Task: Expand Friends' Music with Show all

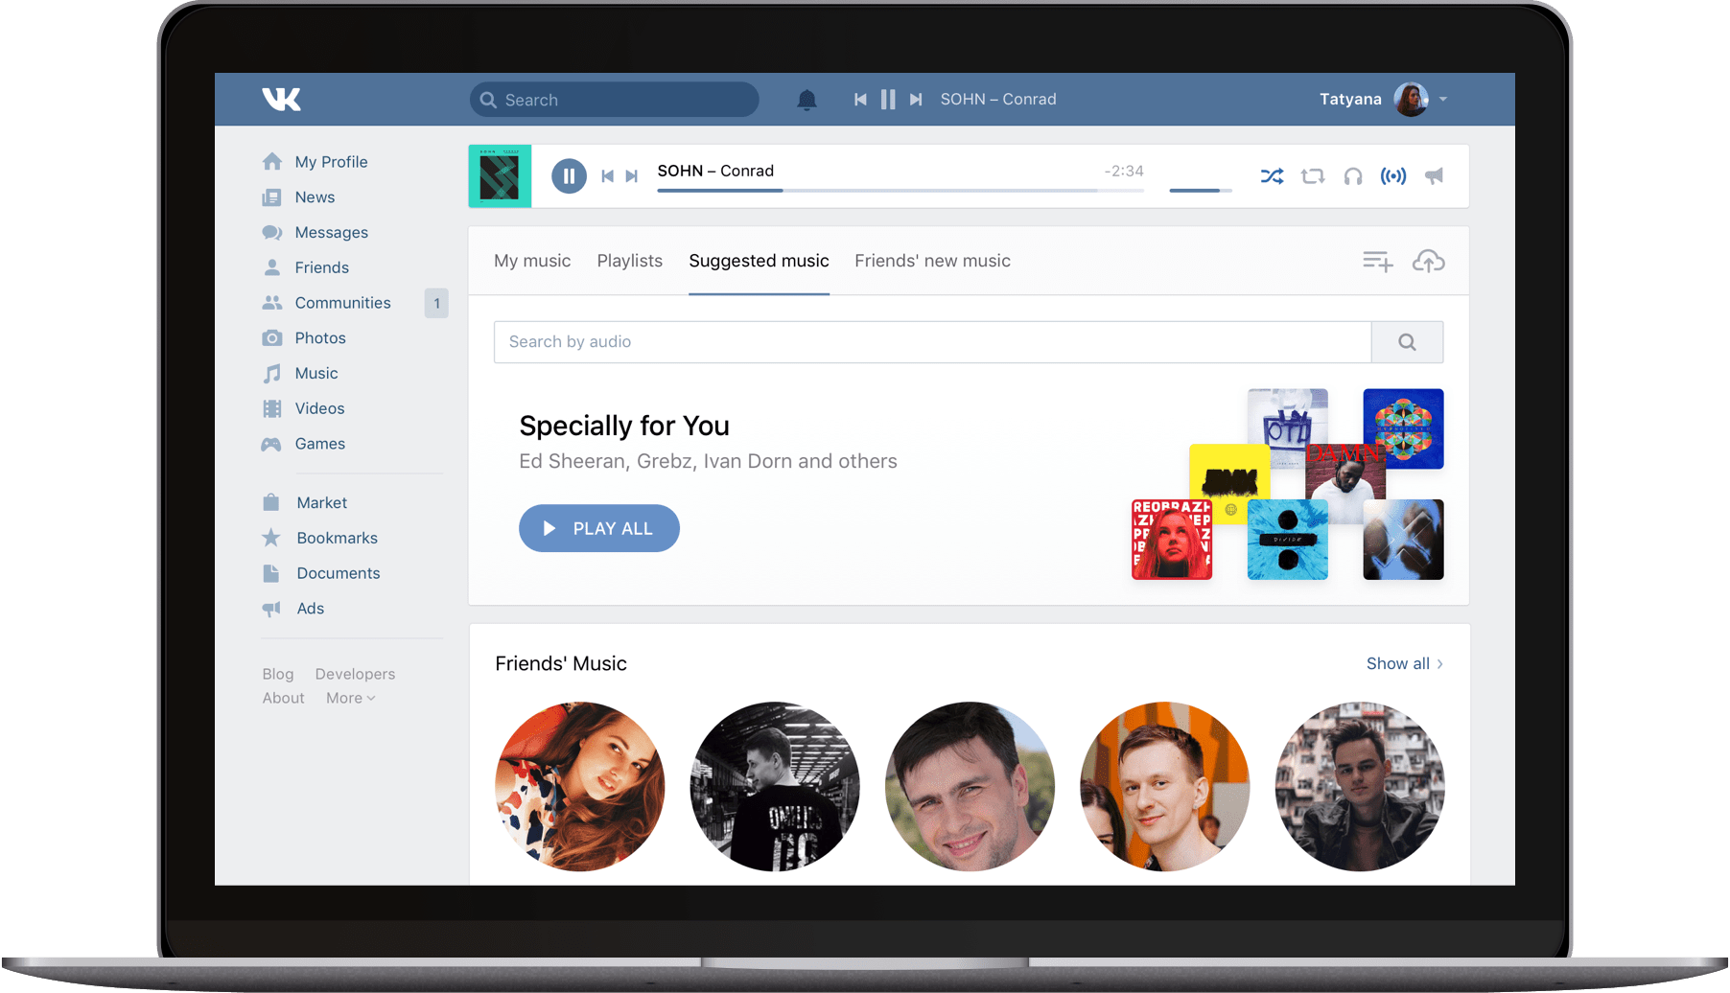Action: click(1404, 663)
